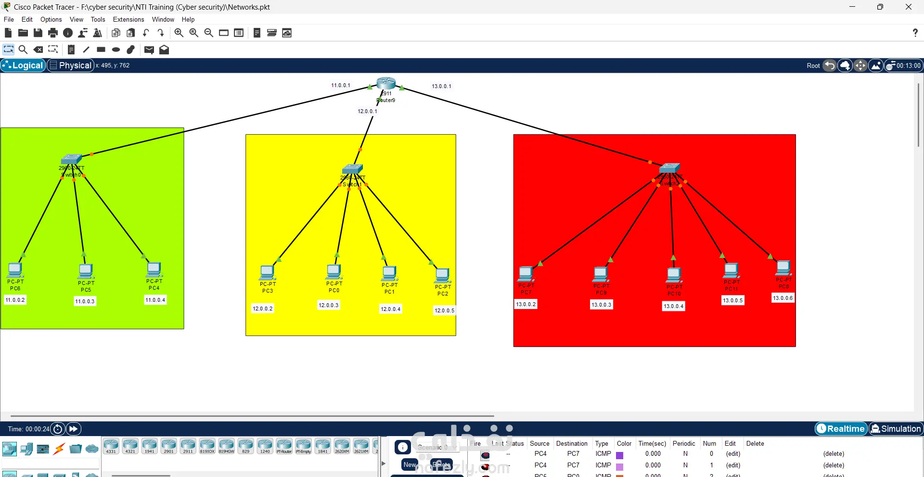Viewport: 924px width, 477px height.
Task: Select PC6 computer in green network
Action: (15, 270)
